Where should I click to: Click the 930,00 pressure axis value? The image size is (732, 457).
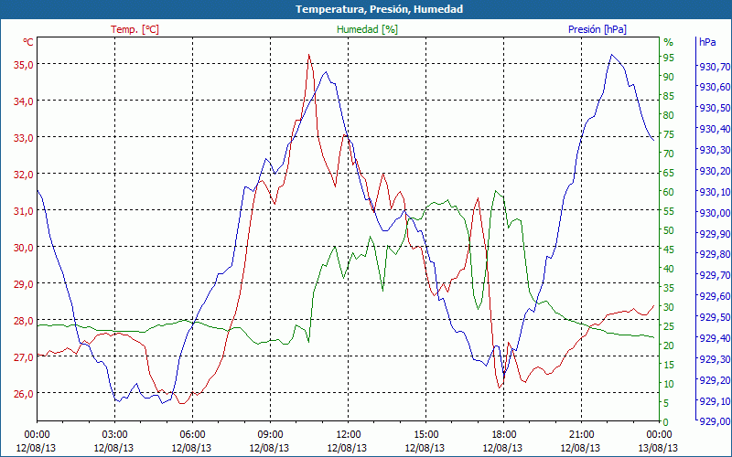(x=715, y=213)
